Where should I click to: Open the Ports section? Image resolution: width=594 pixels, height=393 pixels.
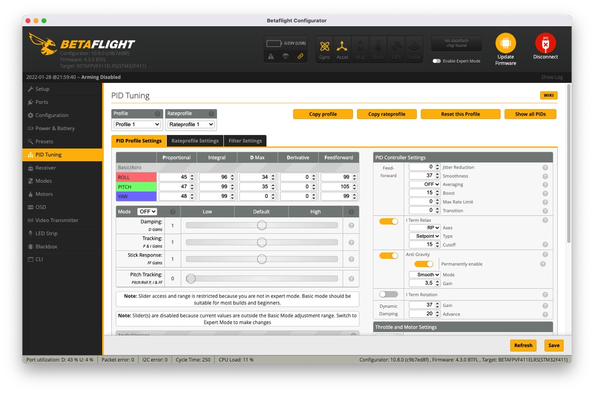click(62, 102)
